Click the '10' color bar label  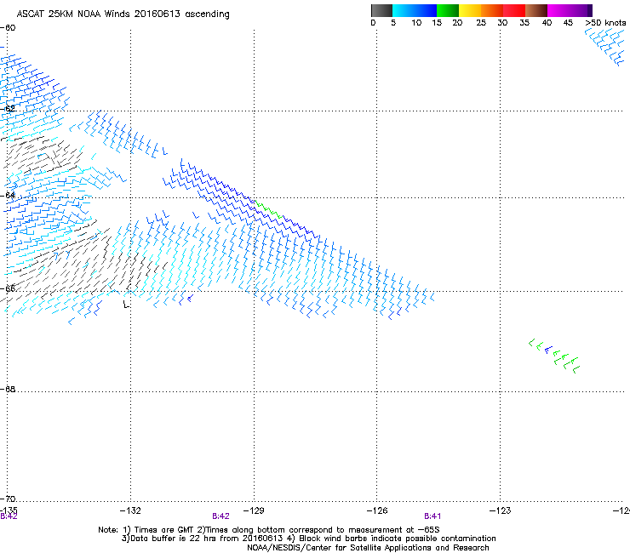416,23
